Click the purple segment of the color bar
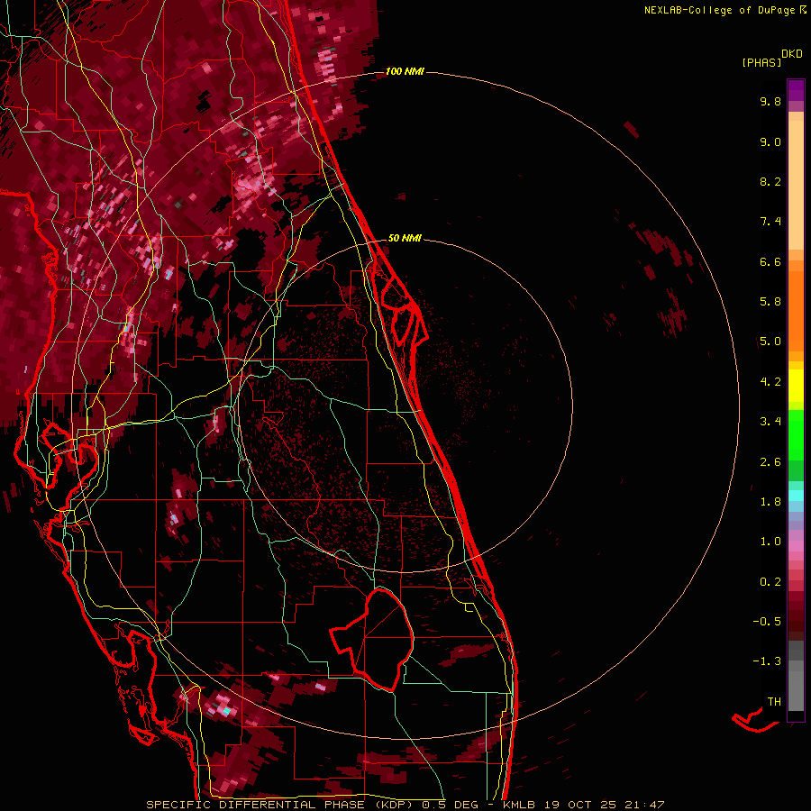This screenshot has height=811, width=811. (796, 90)
